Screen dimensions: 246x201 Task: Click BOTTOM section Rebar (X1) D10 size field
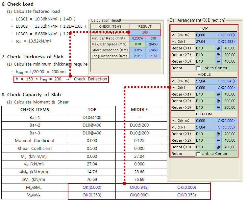pyautogui.click(x=205, y=134)
